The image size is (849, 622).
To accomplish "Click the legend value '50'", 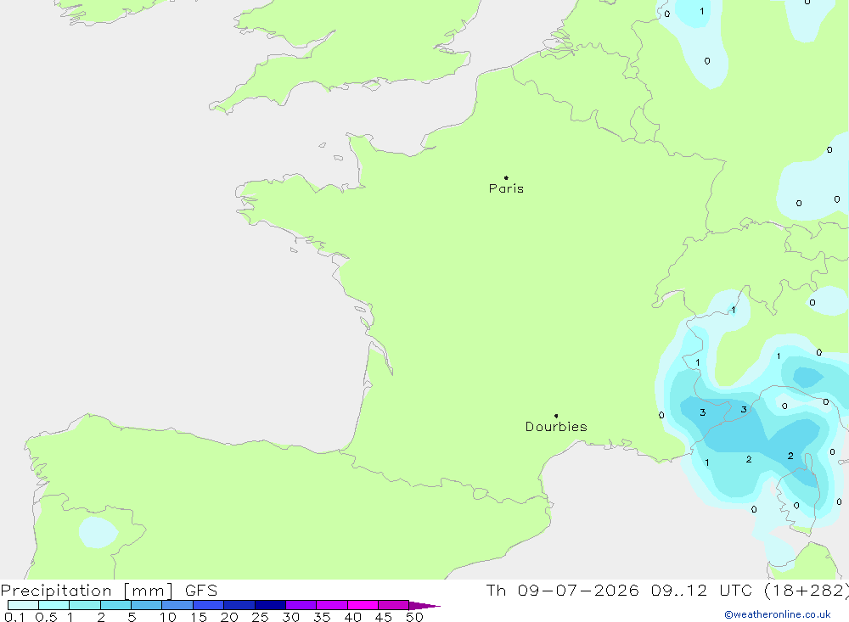I will [414, 617].
